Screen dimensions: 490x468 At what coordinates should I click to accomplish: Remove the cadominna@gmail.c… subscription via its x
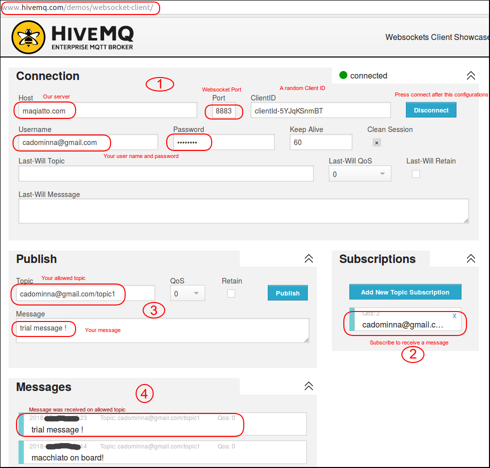[454, 315]
